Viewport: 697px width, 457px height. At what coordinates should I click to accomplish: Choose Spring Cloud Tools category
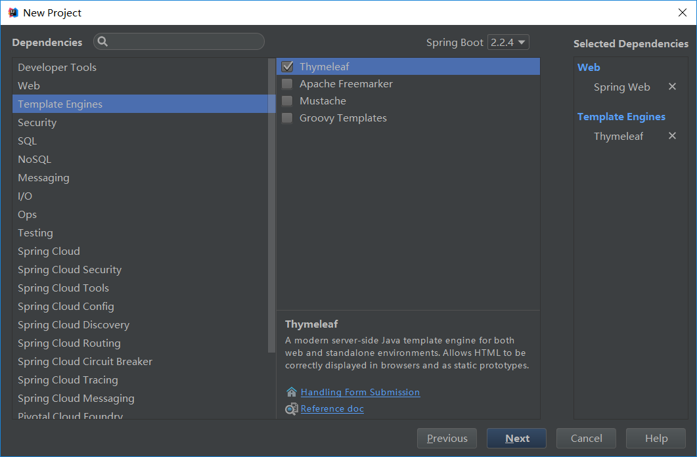[141, 288]
